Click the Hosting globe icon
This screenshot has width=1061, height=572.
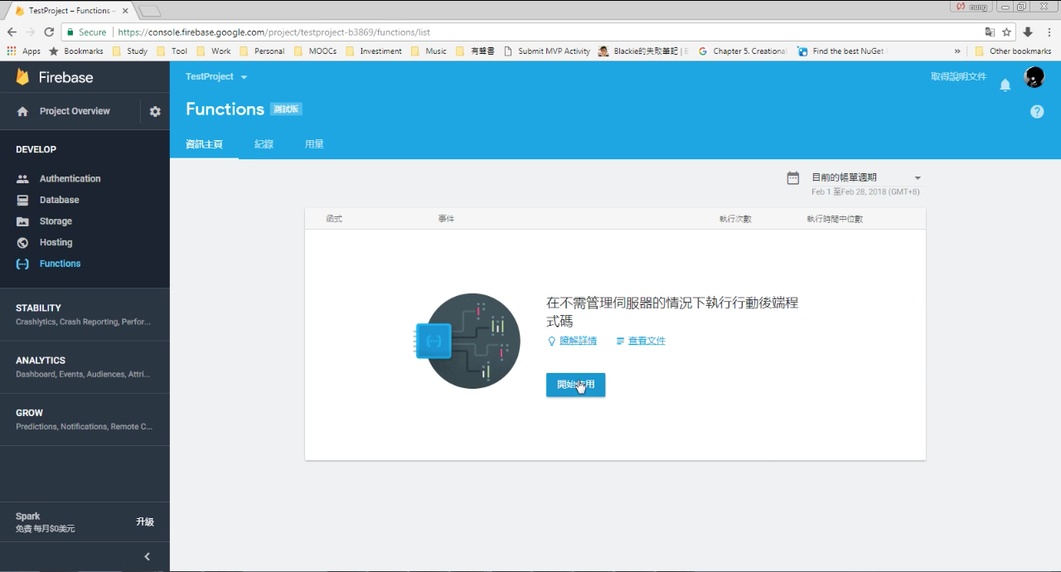(22, 242)
